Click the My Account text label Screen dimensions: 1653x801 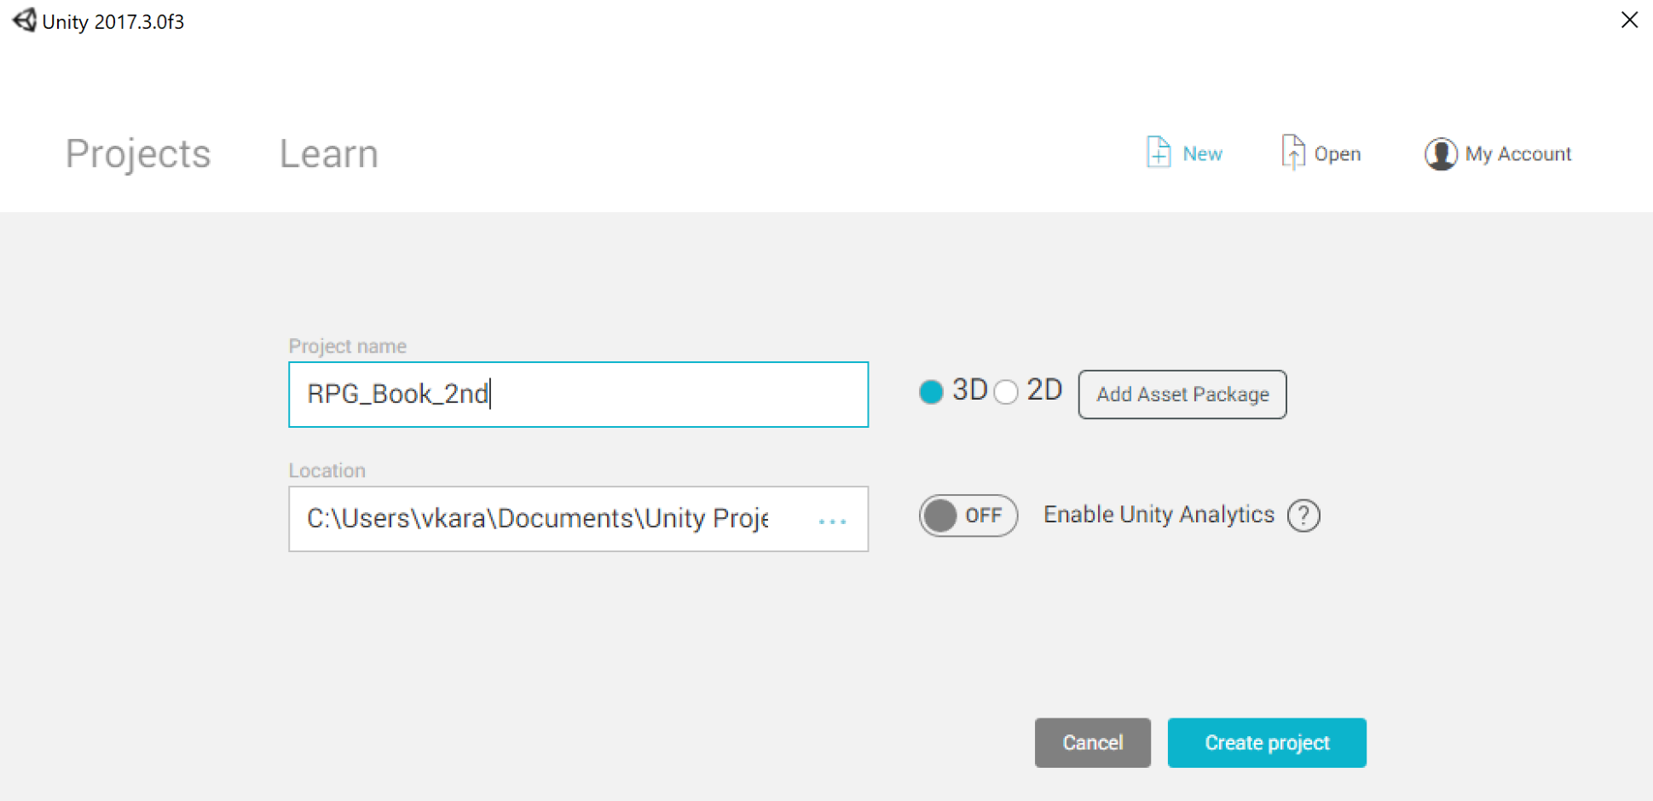click(x=1518, y=154)
